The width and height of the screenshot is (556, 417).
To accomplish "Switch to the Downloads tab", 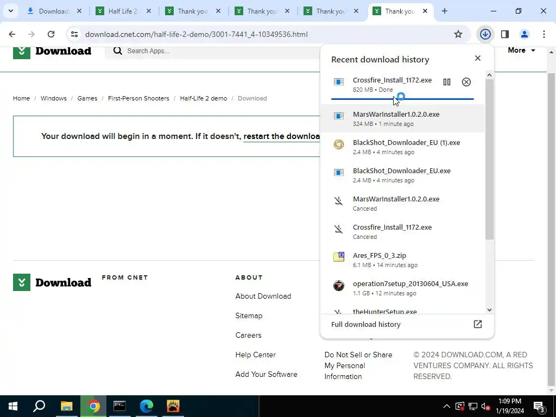I will point(53,11).
